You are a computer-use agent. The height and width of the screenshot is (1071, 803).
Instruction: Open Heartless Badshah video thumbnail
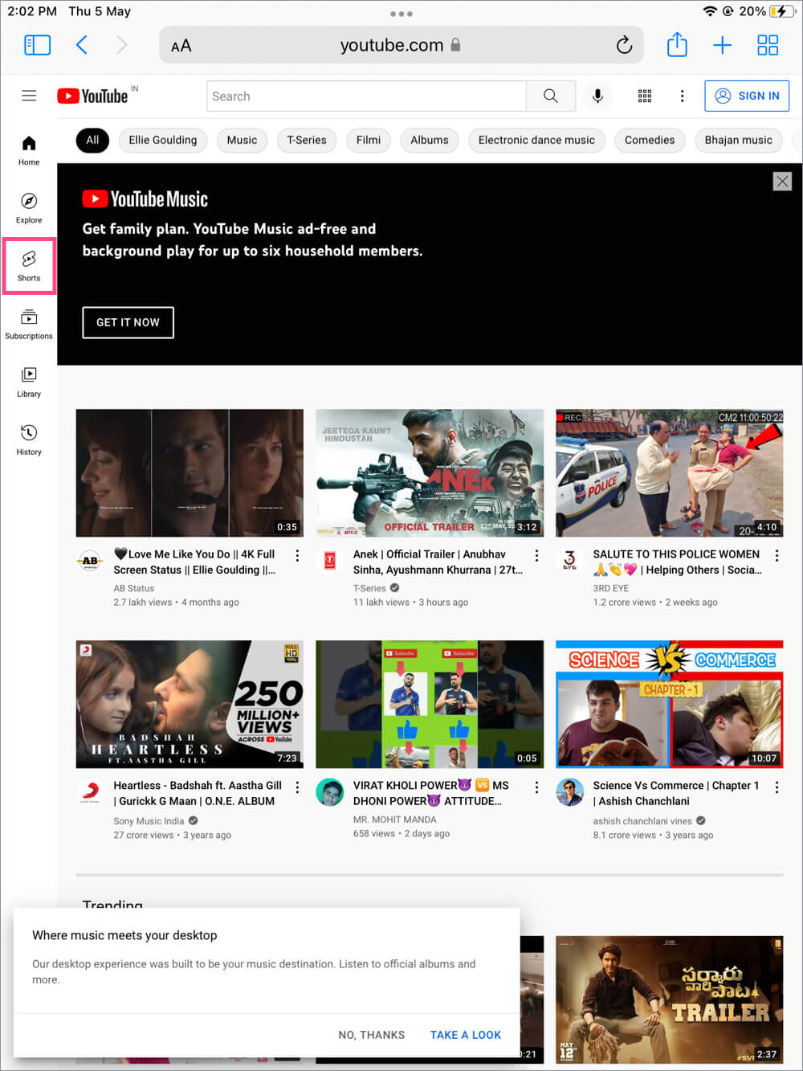[x=190, y=704]
